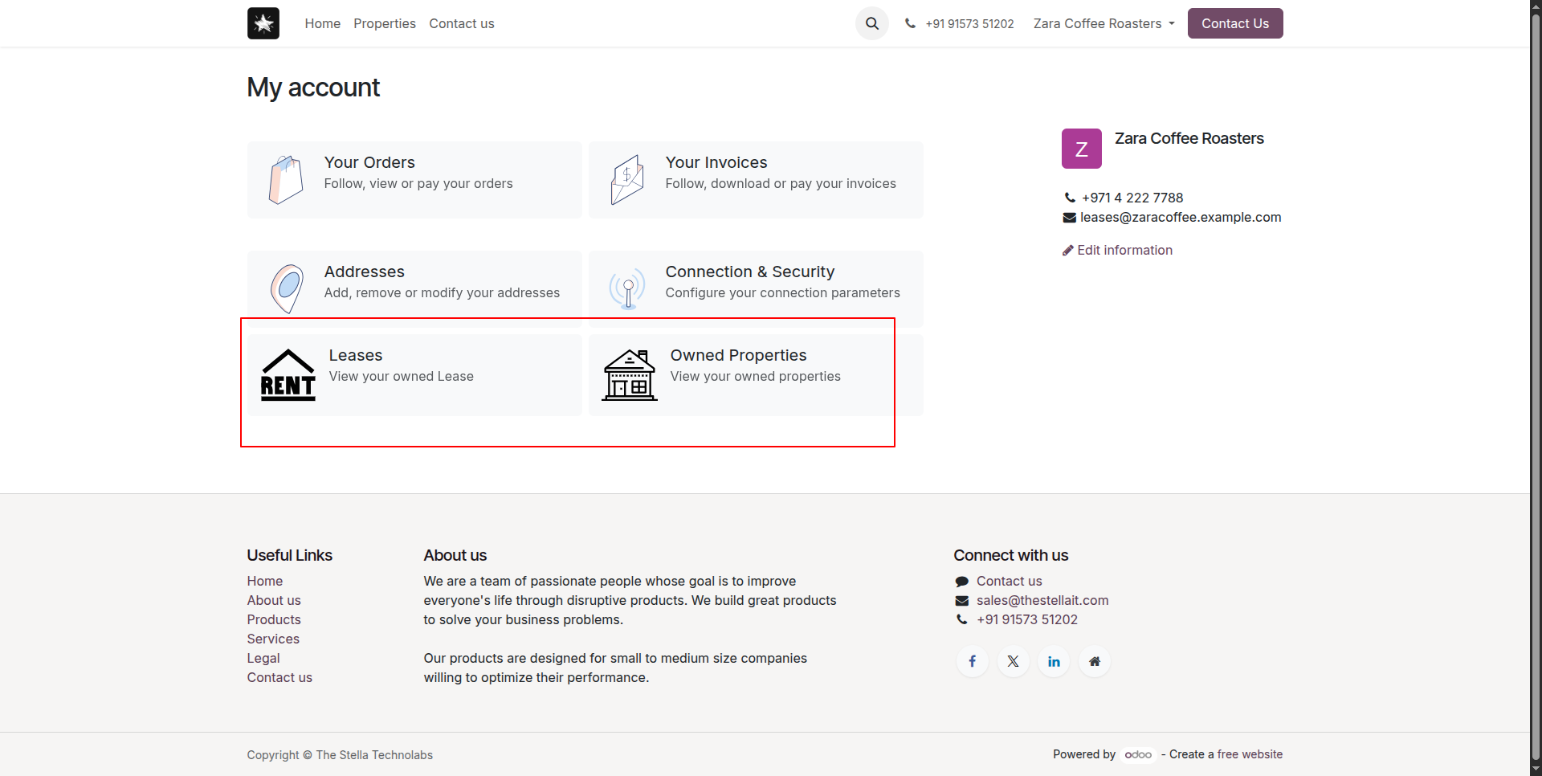Open the Owned Properties card title
This screenshot has width=1542, height=776.
739,355
